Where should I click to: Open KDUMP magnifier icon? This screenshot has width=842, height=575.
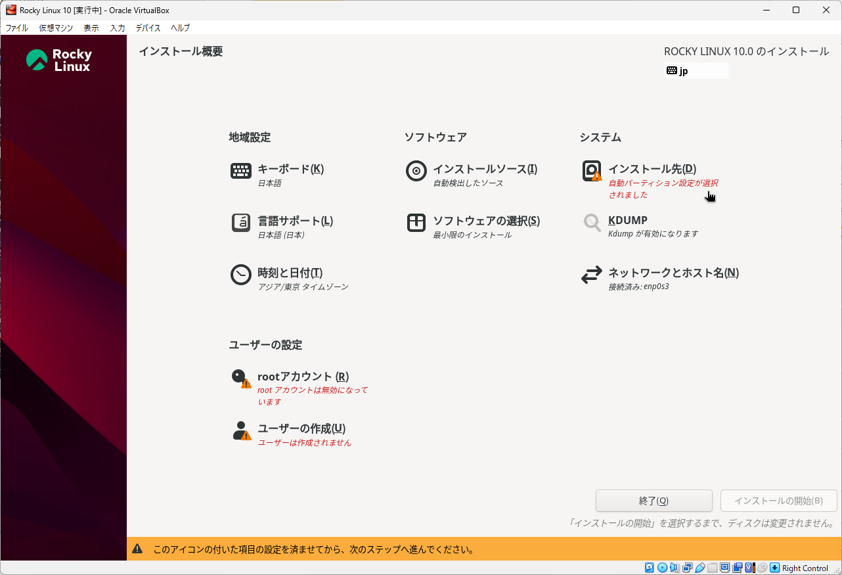(x=592, y=223)
